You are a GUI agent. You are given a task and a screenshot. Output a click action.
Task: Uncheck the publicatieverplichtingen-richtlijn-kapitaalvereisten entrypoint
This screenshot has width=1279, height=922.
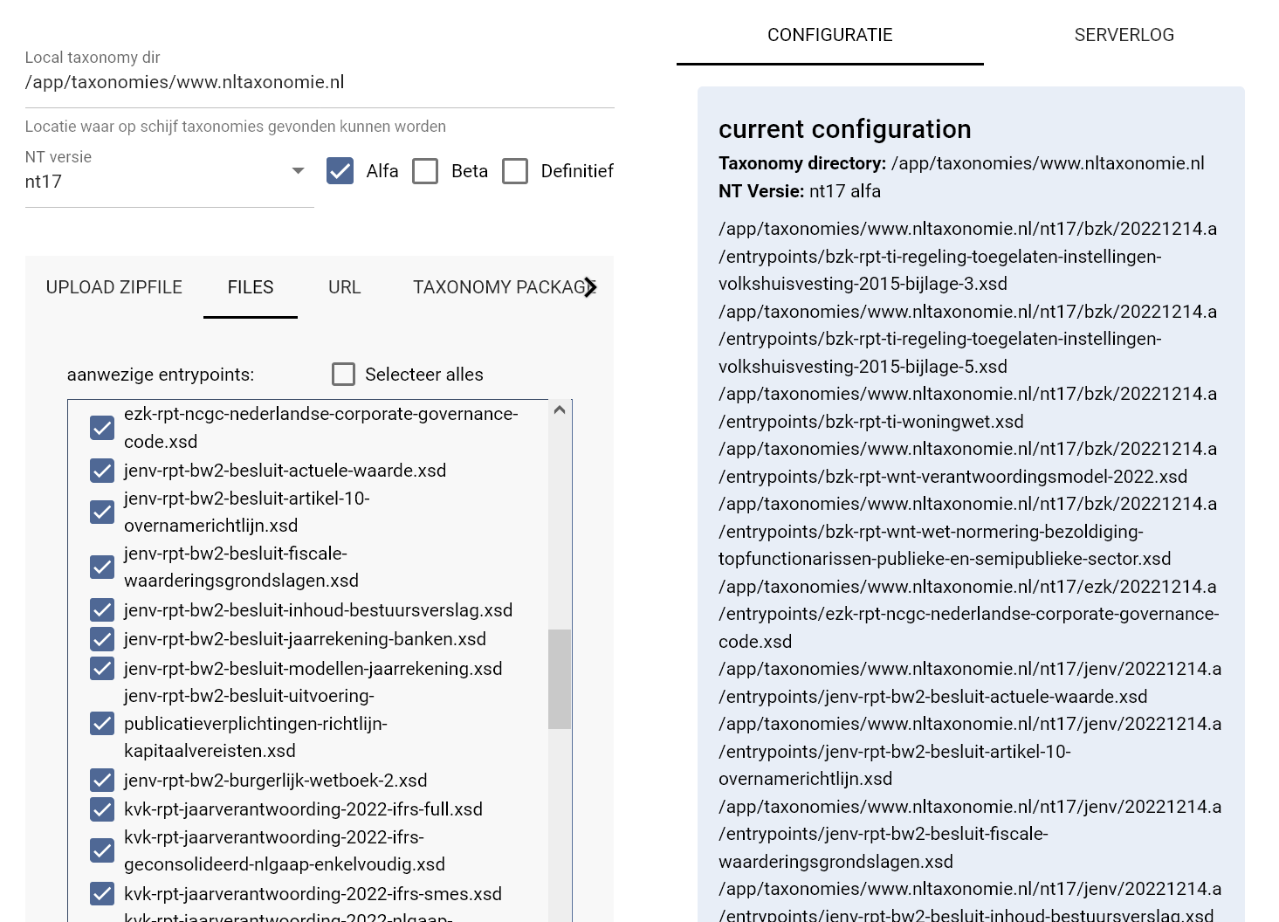pos(102,724)
